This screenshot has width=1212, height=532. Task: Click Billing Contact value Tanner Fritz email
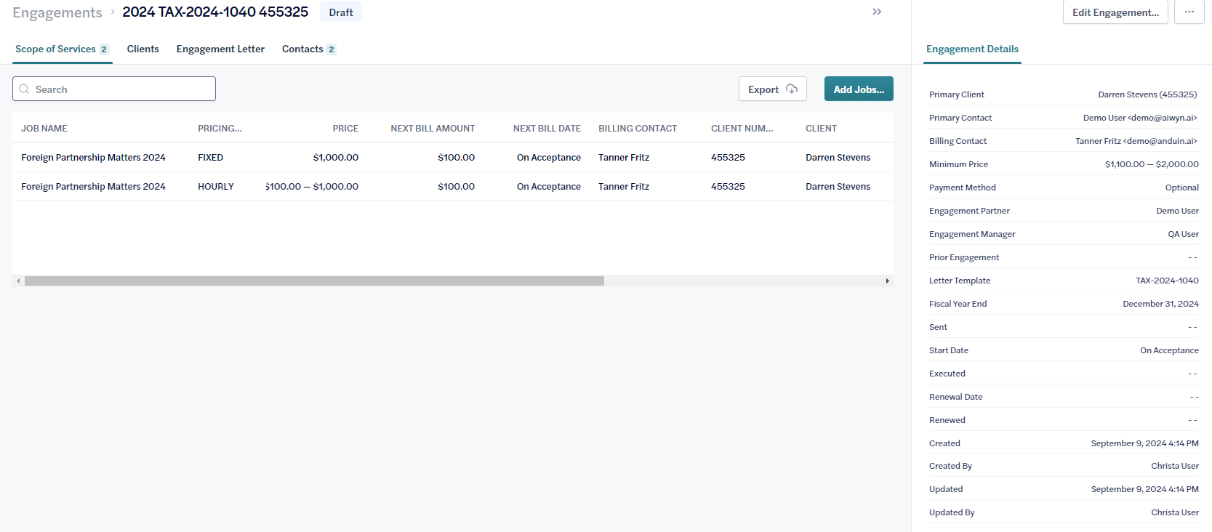(x=1136, y=141)
